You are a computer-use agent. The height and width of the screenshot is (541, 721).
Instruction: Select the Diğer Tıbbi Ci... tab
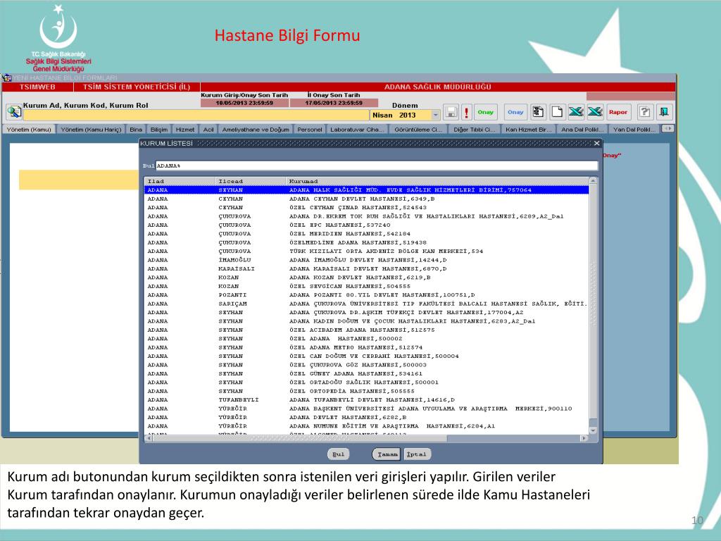[475, 130]
